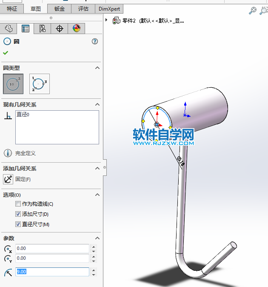This screenshot has height=287, width=268.
Task: Click the circle tool title icon
Action: click(x=7, y=41)
